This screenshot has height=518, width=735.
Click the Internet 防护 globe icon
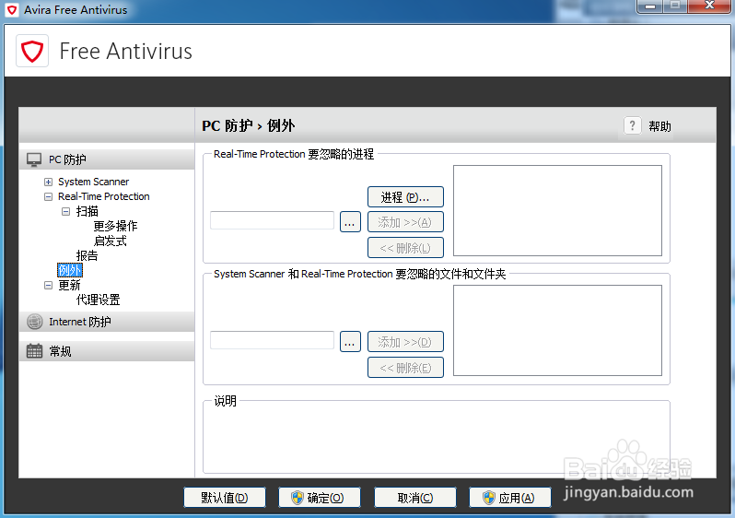click(x=34, y=322)
